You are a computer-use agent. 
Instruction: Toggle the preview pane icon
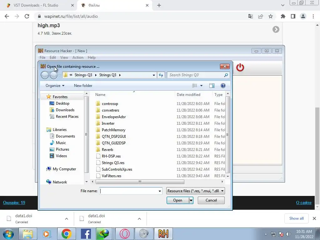tap(212, 86)
